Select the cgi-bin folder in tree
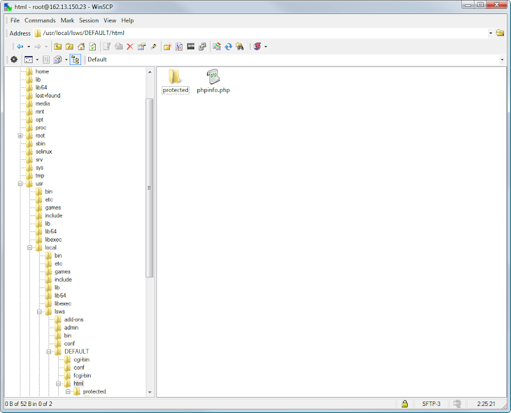The image size is (511, 413). pyautogui.click(x=82, y=359)
